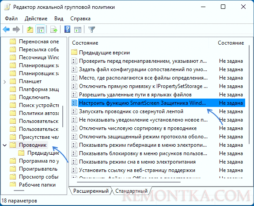
Task: Select policy Отключить прямую привязку к IPropertySetStorage
Action: tap(143, 86)
